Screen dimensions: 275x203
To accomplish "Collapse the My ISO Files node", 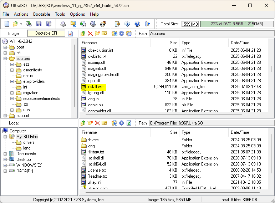I will pyautogui.click(x=5, y=137).
